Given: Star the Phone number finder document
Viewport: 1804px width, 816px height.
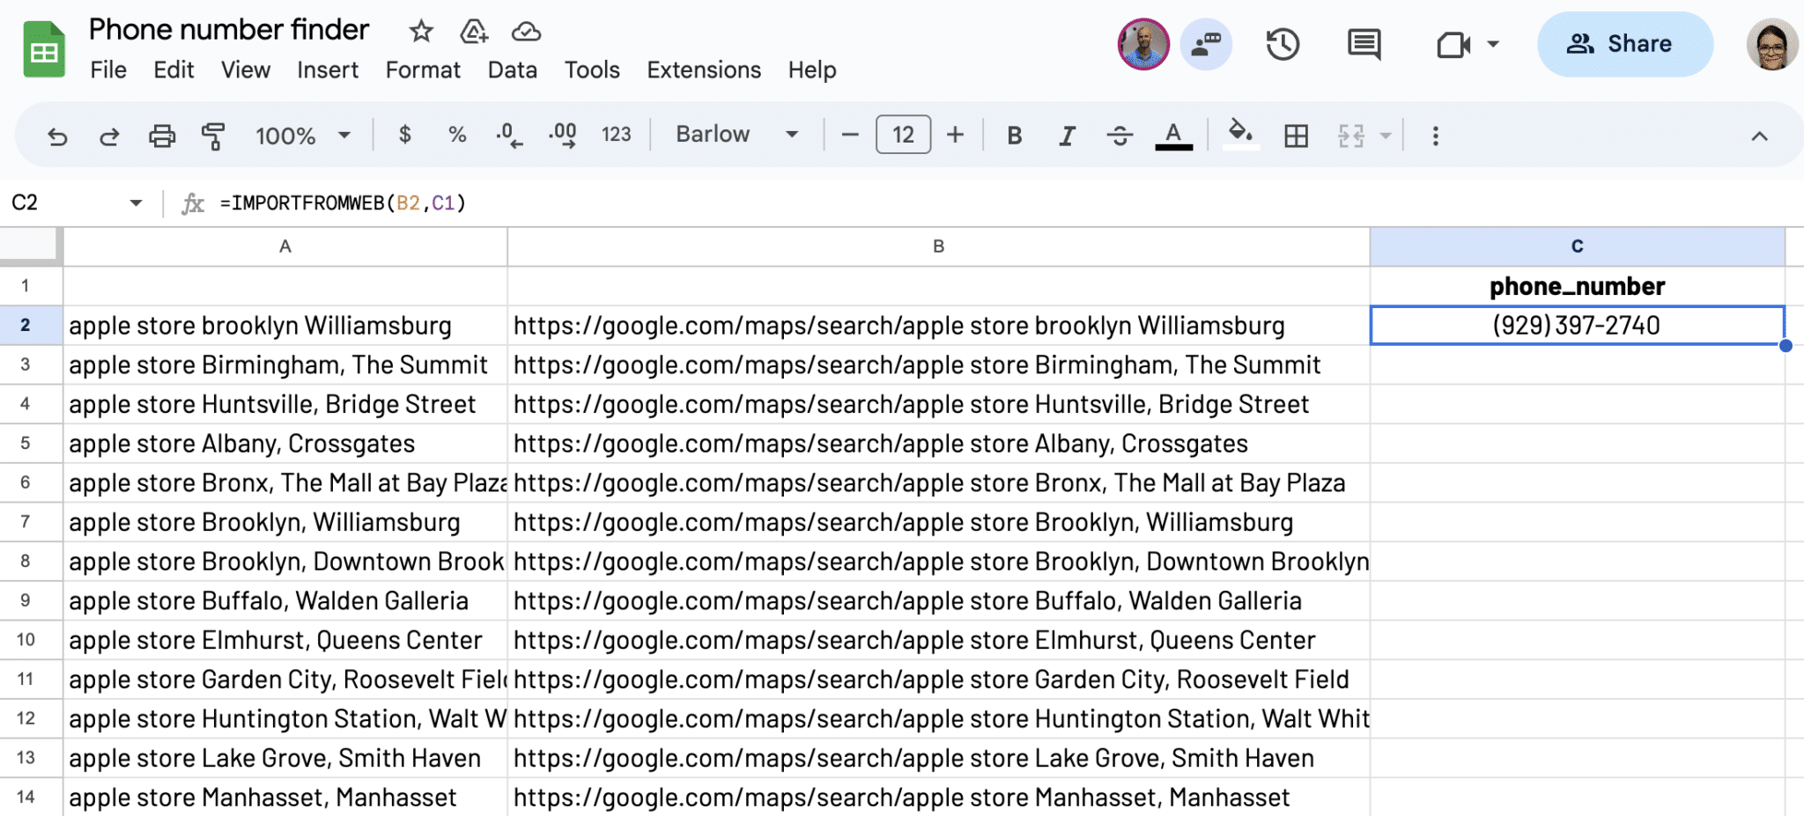Looking at the screenshot, I should pos(421,32).
